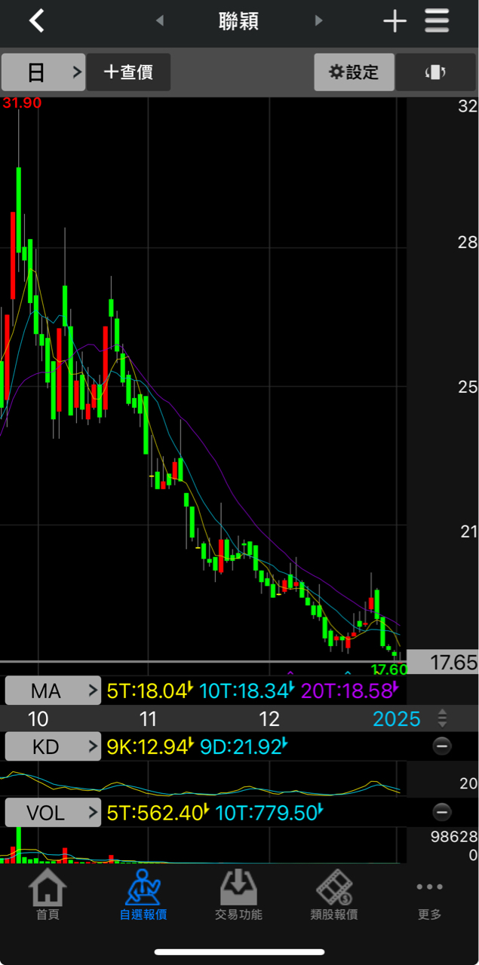Open 類股報價 sector quotes tab
Screen dimensions: 479x965
[x=334, y=896]
